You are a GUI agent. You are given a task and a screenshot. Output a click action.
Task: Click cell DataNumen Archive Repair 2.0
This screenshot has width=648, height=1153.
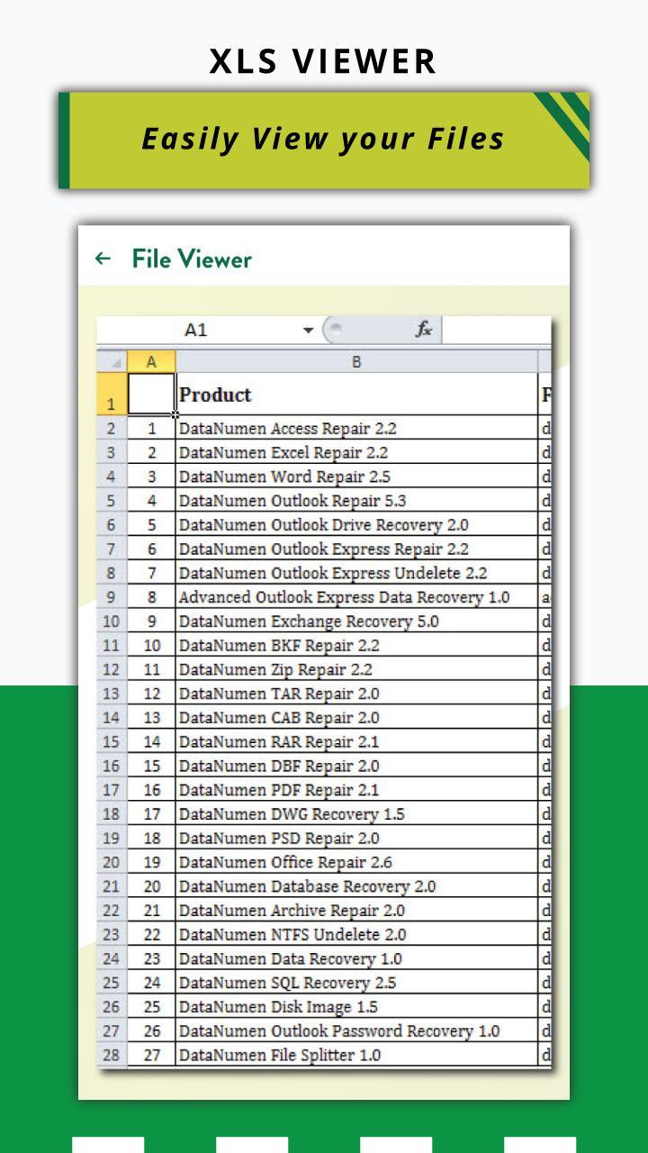tap(356, 911)
